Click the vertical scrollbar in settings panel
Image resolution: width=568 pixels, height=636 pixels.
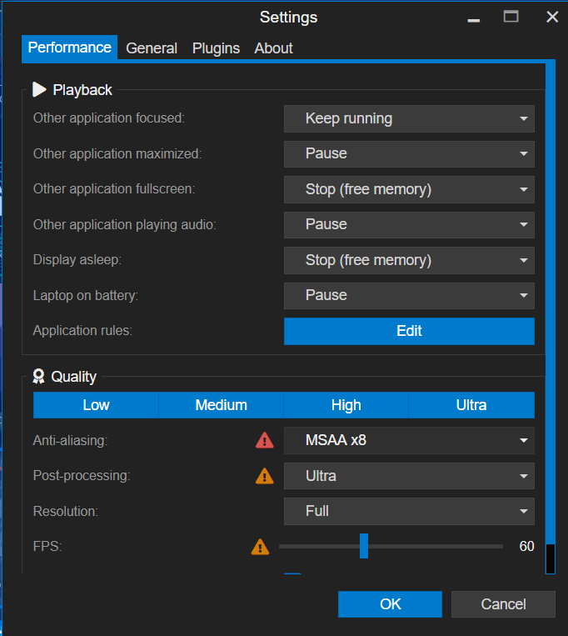[550, 558]
